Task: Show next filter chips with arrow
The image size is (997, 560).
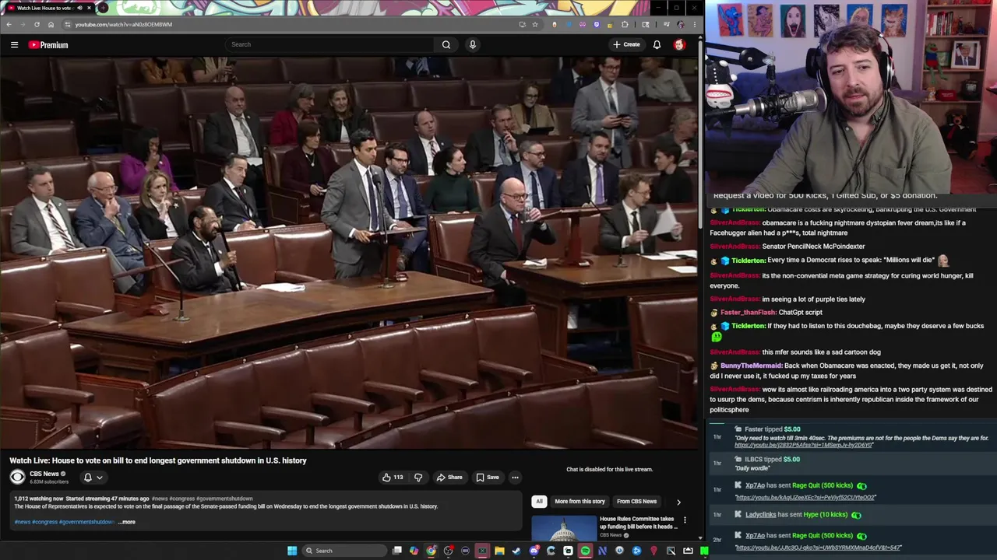Action: [x=678, y=502]
